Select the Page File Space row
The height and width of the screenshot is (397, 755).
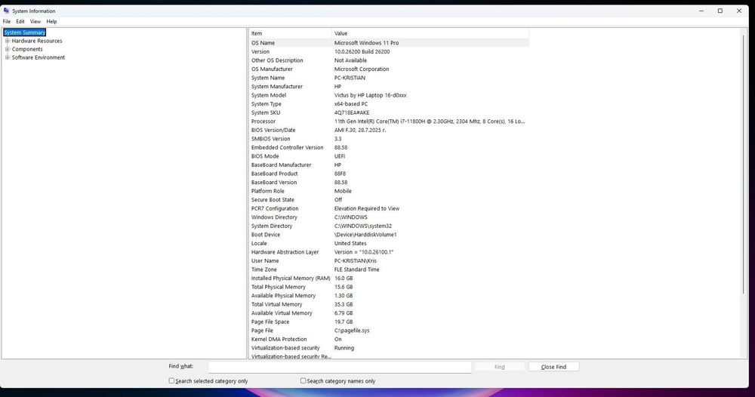coord(389,322)
